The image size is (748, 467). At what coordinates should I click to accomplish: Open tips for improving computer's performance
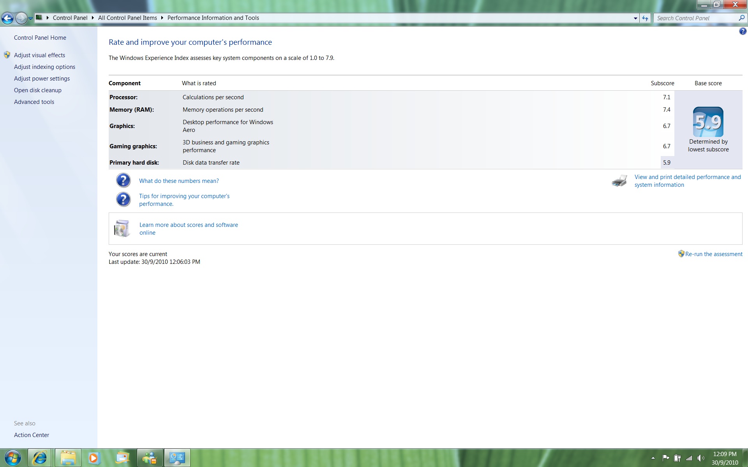point(184,200)
